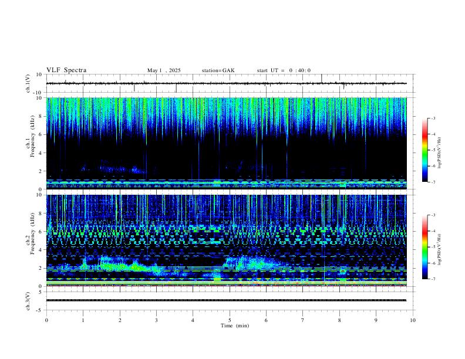Screen dimensions: 465x359
Task: Click the ch.2 spectrogram color scale bar
Action: [425, 247]
